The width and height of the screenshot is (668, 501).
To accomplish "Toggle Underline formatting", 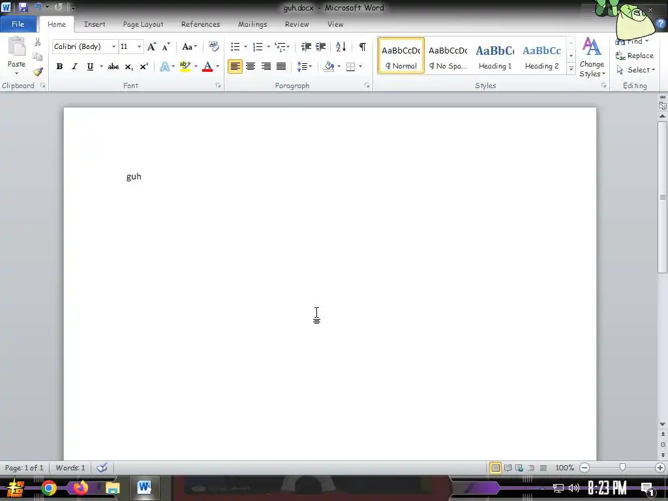I will tap(90, 67).
